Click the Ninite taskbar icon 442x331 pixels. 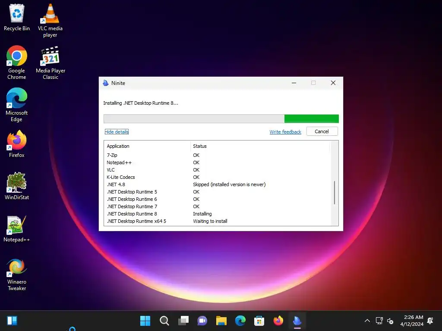pos(297,321)
